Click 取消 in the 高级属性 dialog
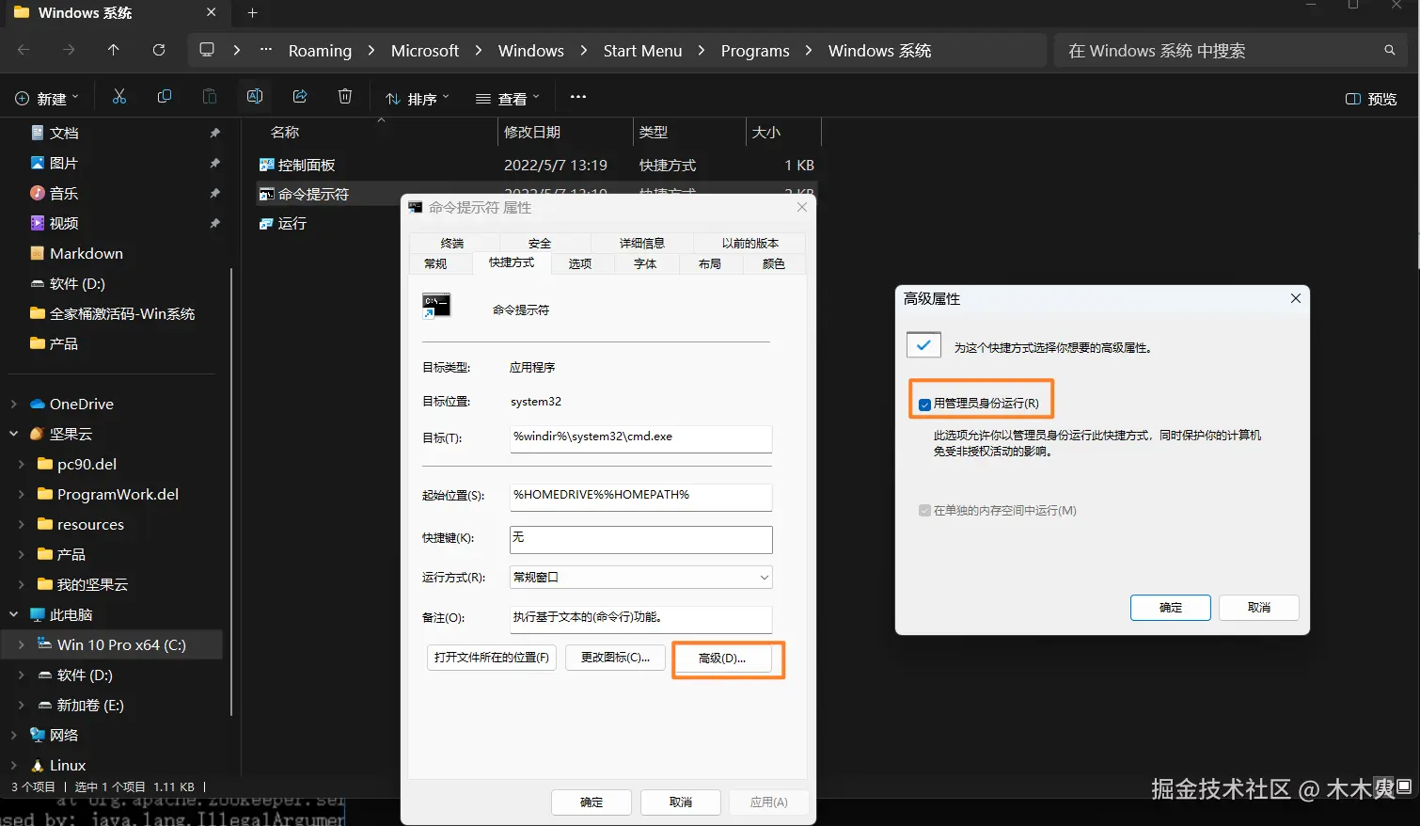 click(1259, 607)
